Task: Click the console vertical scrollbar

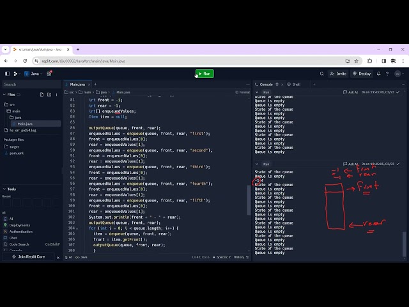Action: [405, 244]
